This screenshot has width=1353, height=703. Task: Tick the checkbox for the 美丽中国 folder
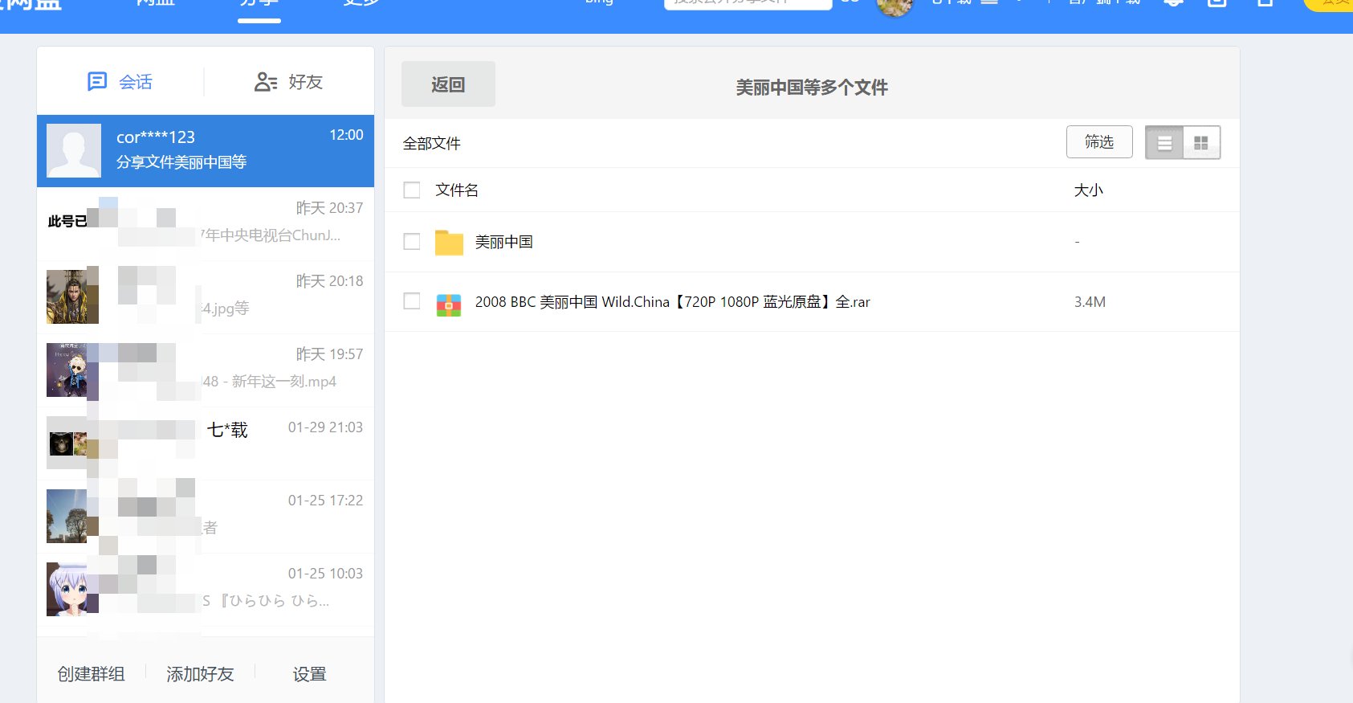pos(412,241)
